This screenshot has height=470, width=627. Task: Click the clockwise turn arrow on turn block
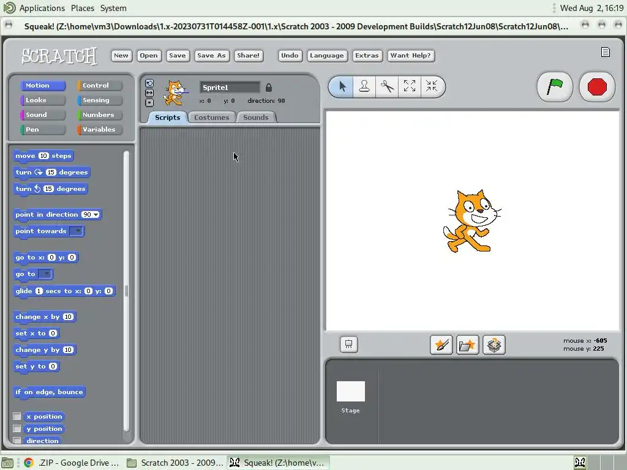39,172
